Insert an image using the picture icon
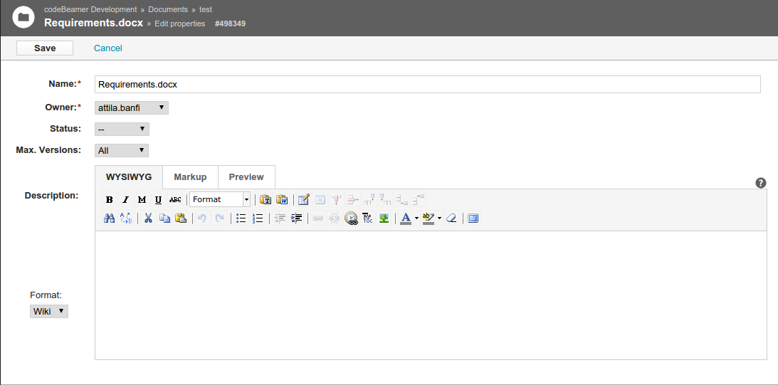778x385 pixels. 384,218
